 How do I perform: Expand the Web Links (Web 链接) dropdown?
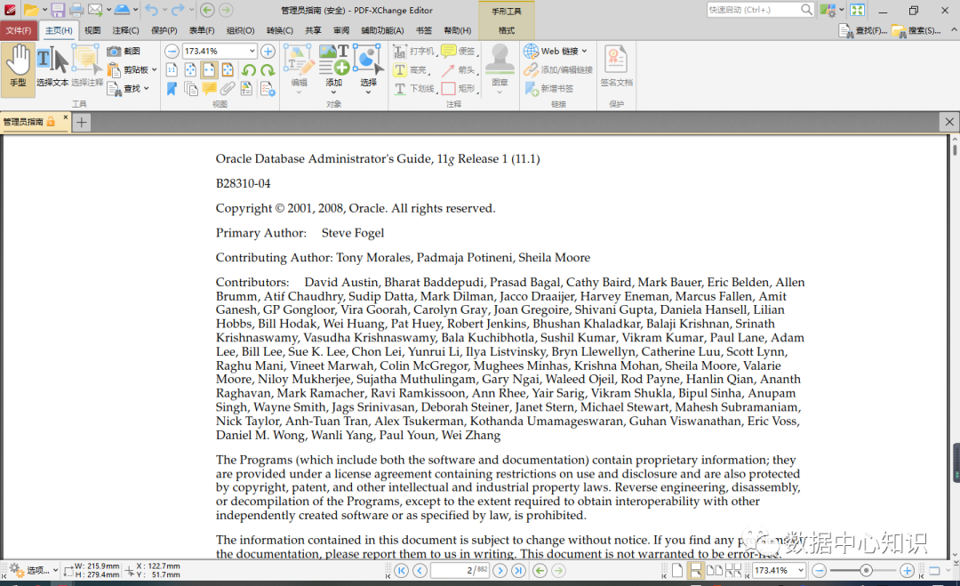coord(584,51)
